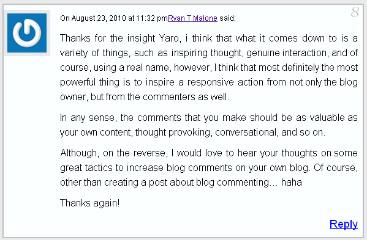Click the "11:32 pm" timestamp text
Screen dimensions: 367x240
[x=152, y=18]
